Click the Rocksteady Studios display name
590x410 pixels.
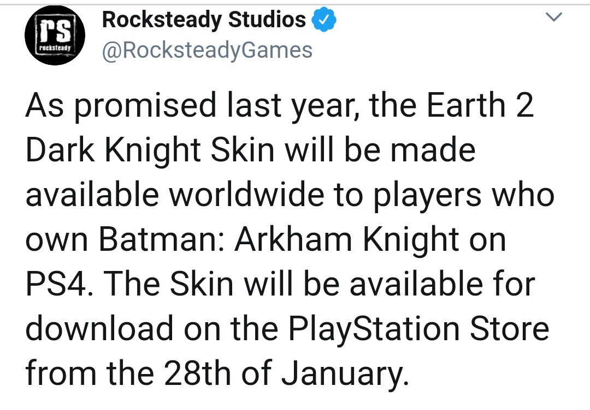(x=205, y=18)
